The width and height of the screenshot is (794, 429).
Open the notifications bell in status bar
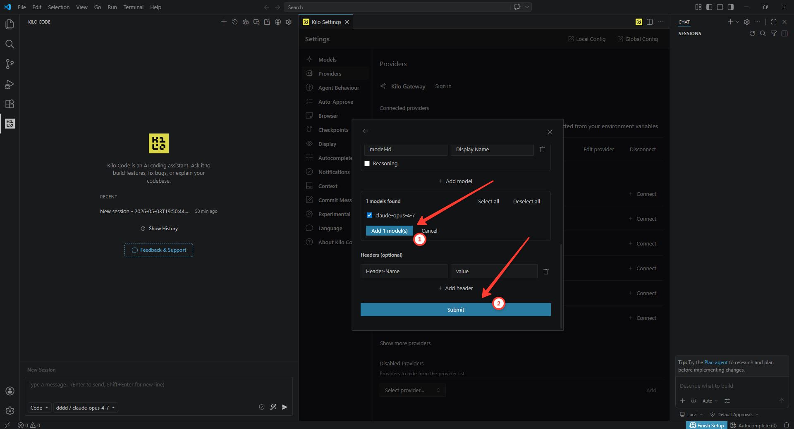[x=787, y=425]
